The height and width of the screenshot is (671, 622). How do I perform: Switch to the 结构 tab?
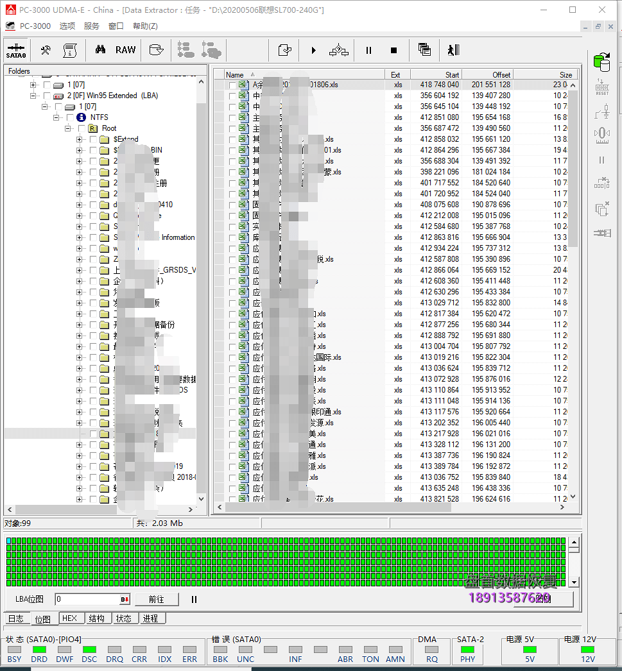(x=97, y=618)
